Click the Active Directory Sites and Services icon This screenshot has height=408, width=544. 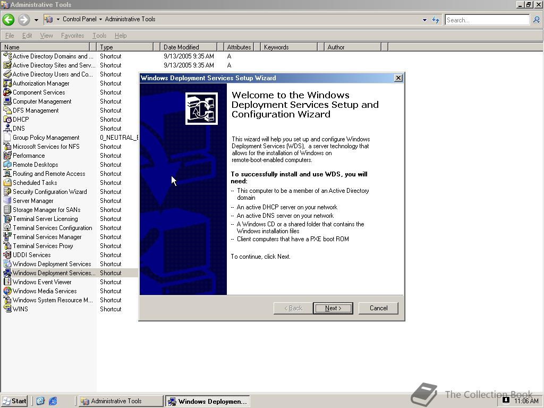point(7,65)
